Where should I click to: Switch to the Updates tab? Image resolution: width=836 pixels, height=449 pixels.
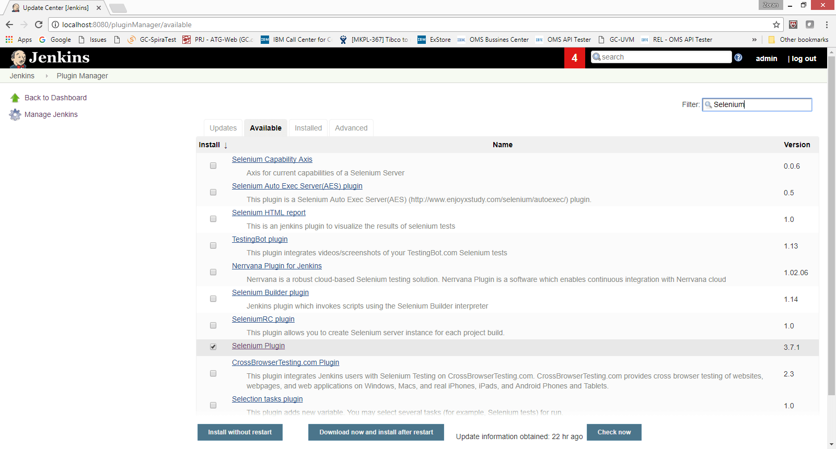tap(223, 128)
